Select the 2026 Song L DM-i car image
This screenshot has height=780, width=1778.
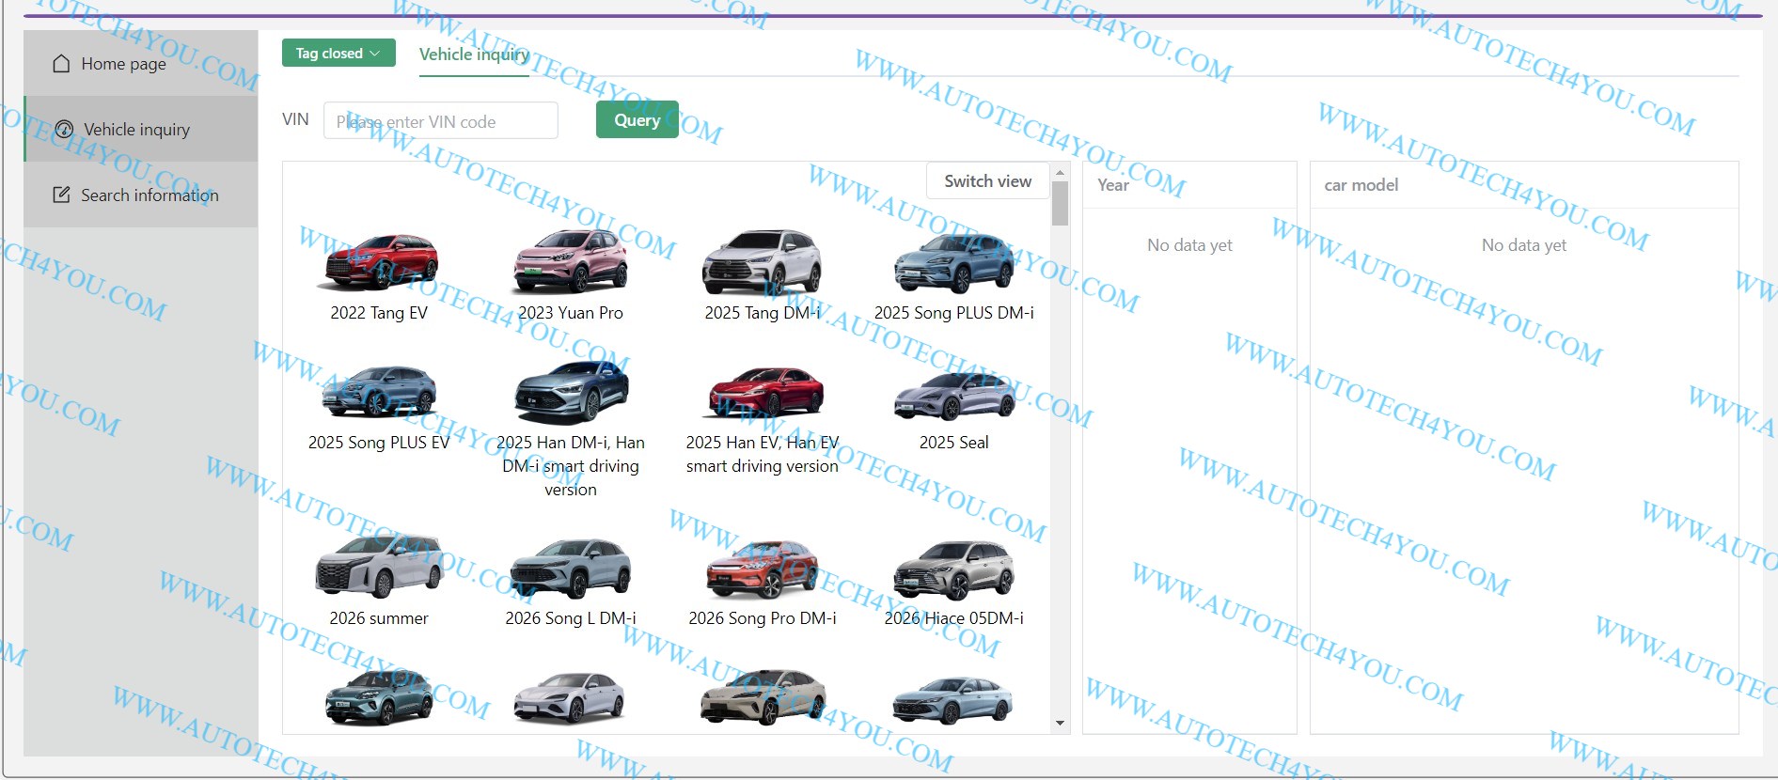click(571, 568)
